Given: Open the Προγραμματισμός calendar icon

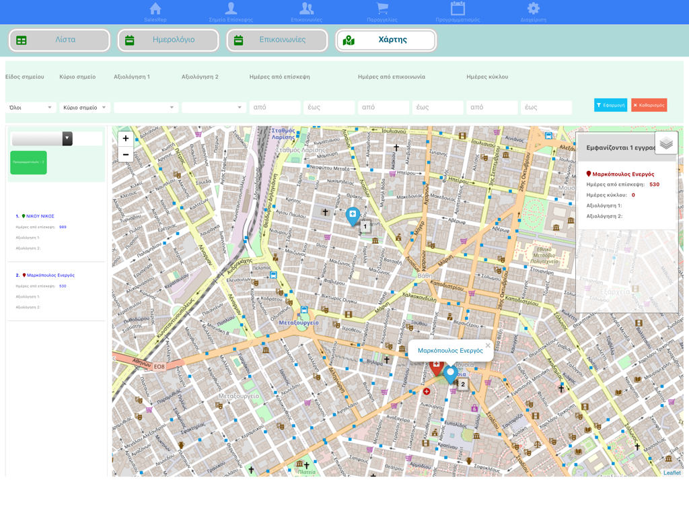Looking at the screenshot, I should pos(460,9).
